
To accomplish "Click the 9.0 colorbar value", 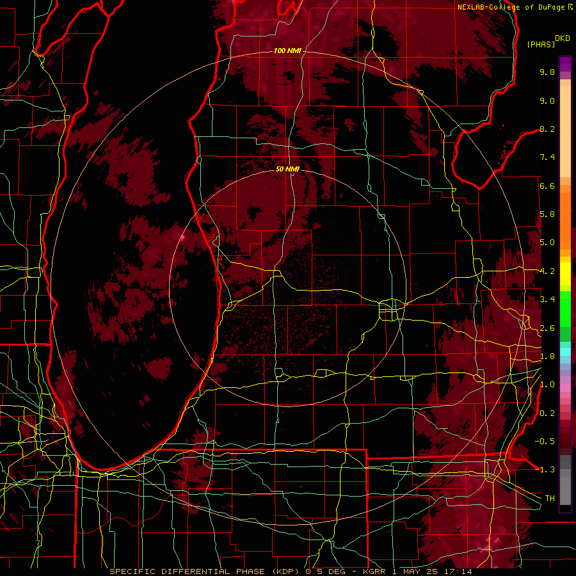I will (547, 100).
